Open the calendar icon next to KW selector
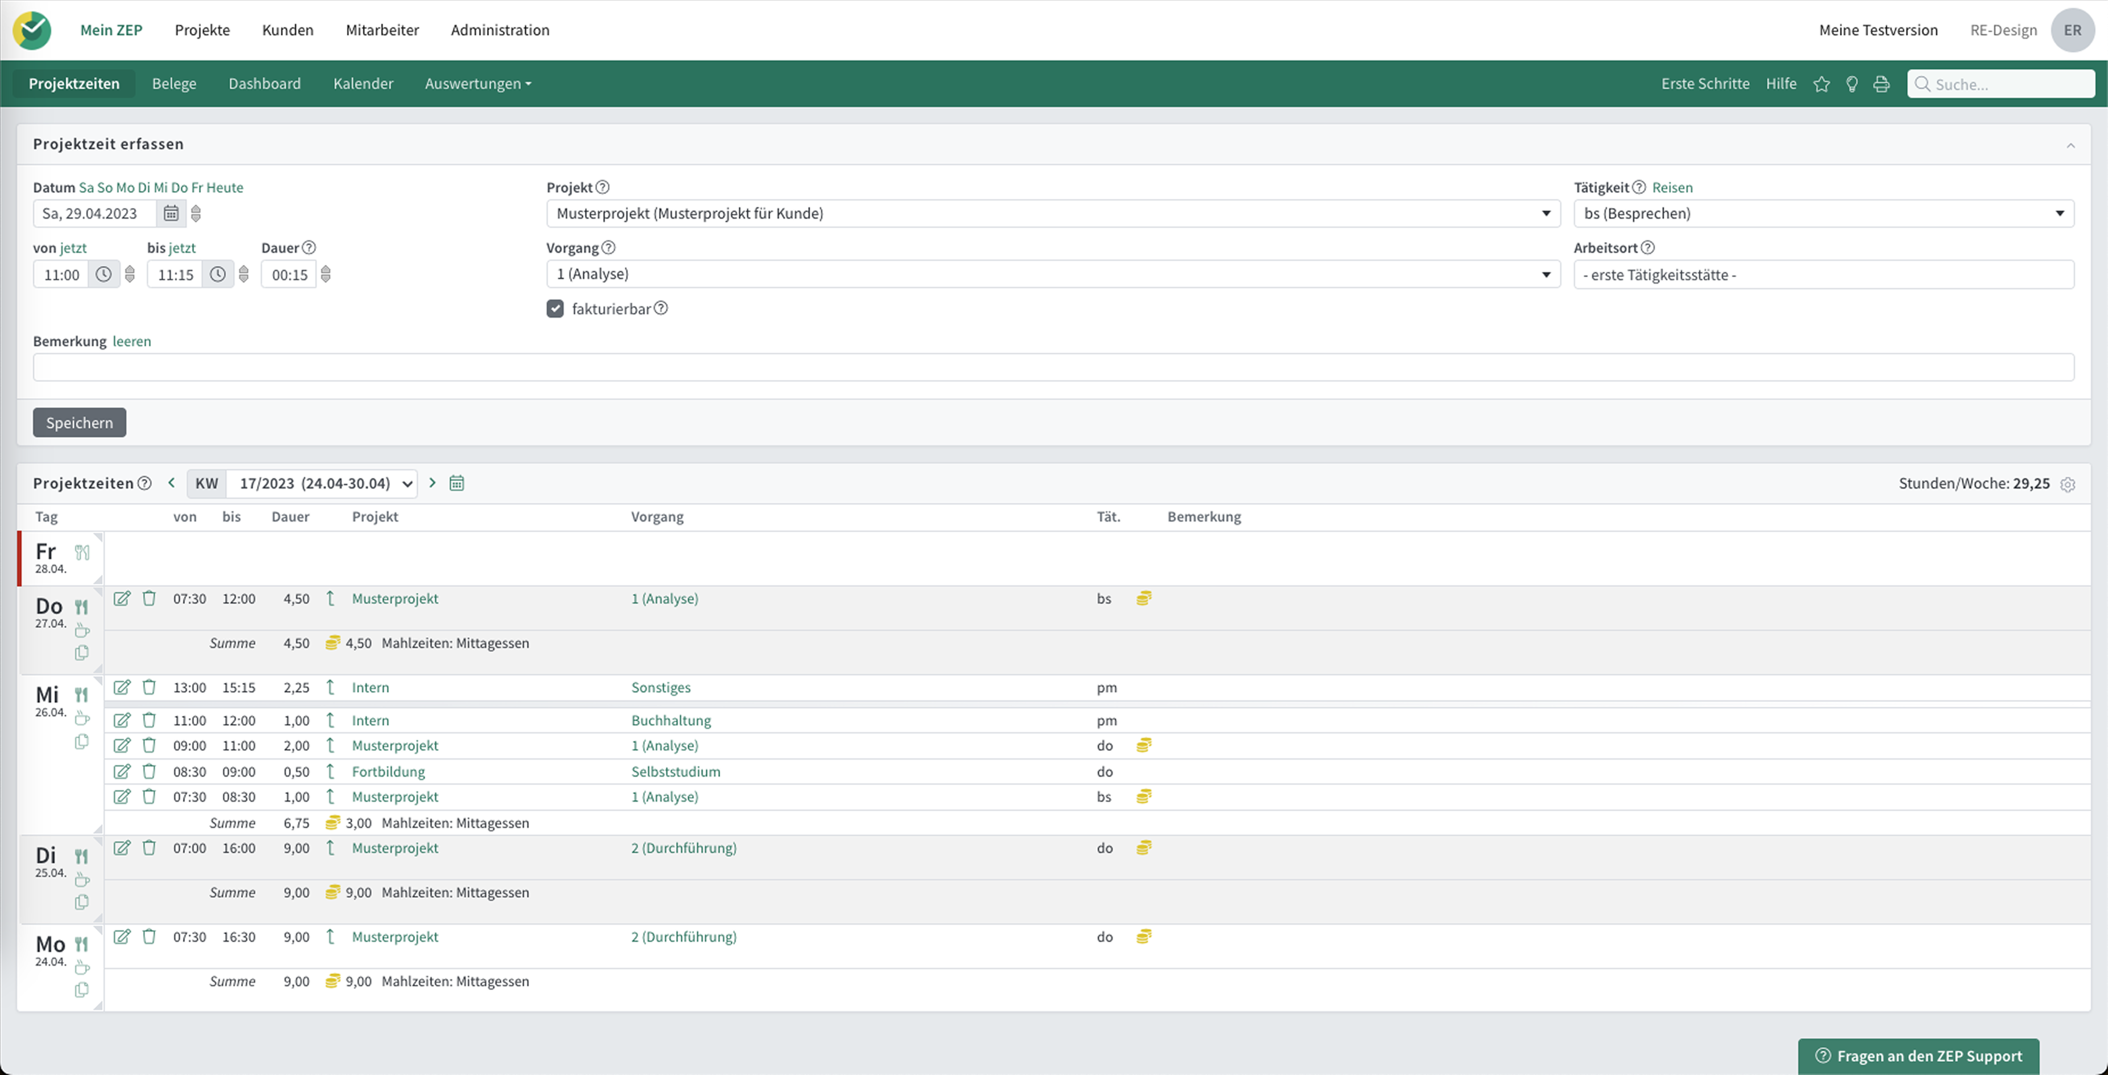This screenshot has width=2108, height=1075. 457,483
